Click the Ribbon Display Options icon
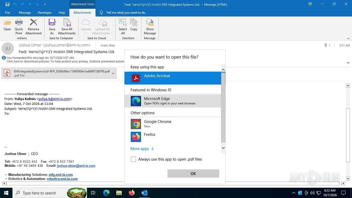 310,4
